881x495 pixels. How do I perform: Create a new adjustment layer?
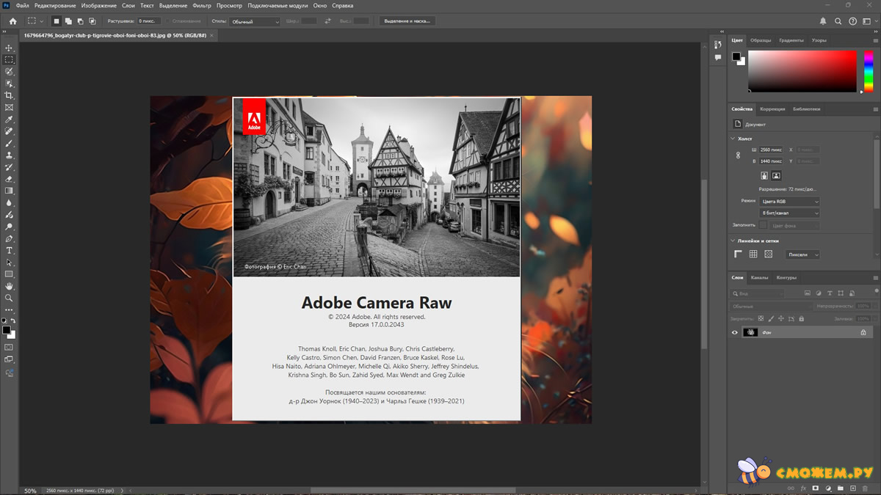[828, 488]
